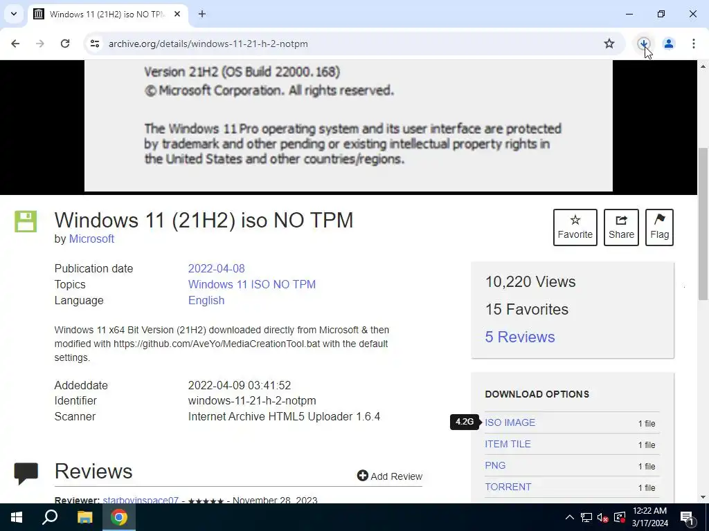Image resolution: width=709 pixels, height=531 pixels.
Task: Open the Microsoft creator link
Action: pos(91,239)
